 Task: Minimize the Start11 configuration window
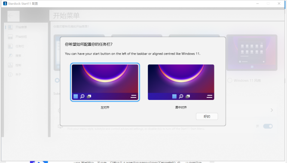[257, 3]
